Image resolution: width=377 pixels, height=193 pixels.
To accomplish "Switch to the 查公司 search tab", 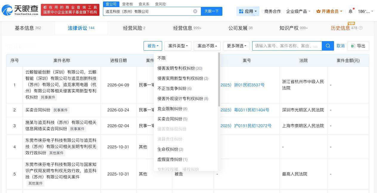I will coord(111,4).
